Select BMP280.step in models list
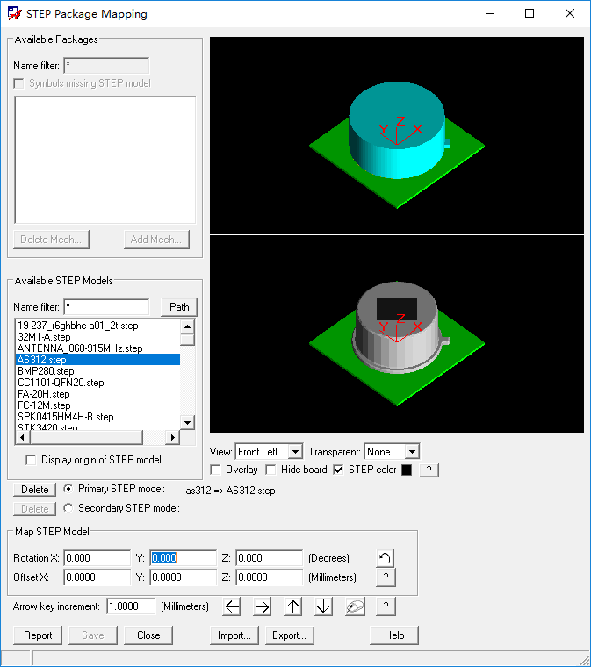591x667 pixels. (x=97, y=371)
